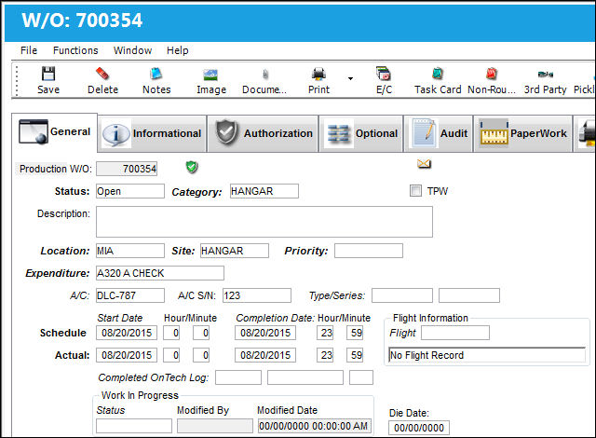Click the Modified By field
This screenshot has height=438, width=596.
point(215,426)
